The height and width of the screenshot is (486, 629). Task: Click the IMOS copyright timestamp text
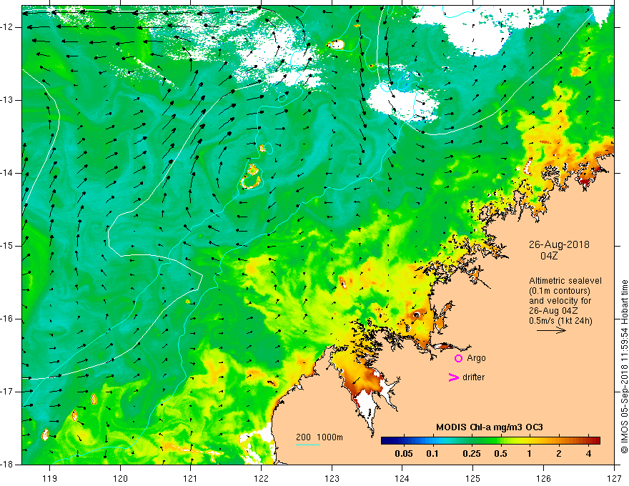click(x=624, y=367)
